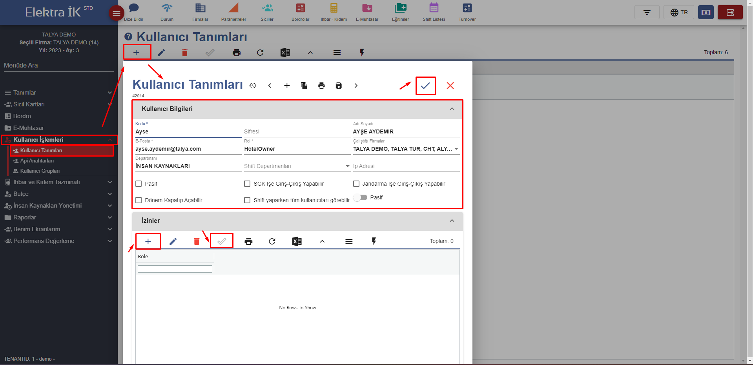The width and height of the screenshot is (753, 365).
Task: Open the Bordrolar shortcut in top bar
Action: pyautogui.click(x=300, y=12)
